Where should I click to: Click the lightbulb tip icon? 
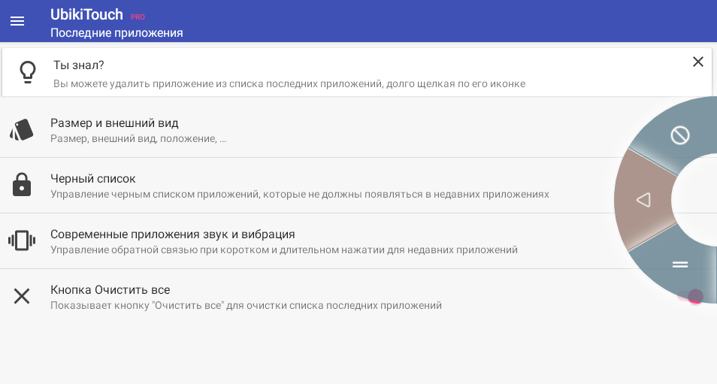tap(28, 72)
